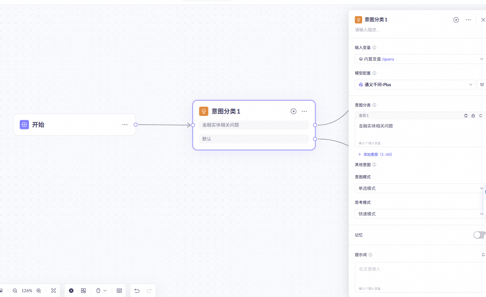Image resolution: width=486 pixels, height=297 pixels.
Task: Click the 默认 branch output connector
Action: tap(315, 139)
